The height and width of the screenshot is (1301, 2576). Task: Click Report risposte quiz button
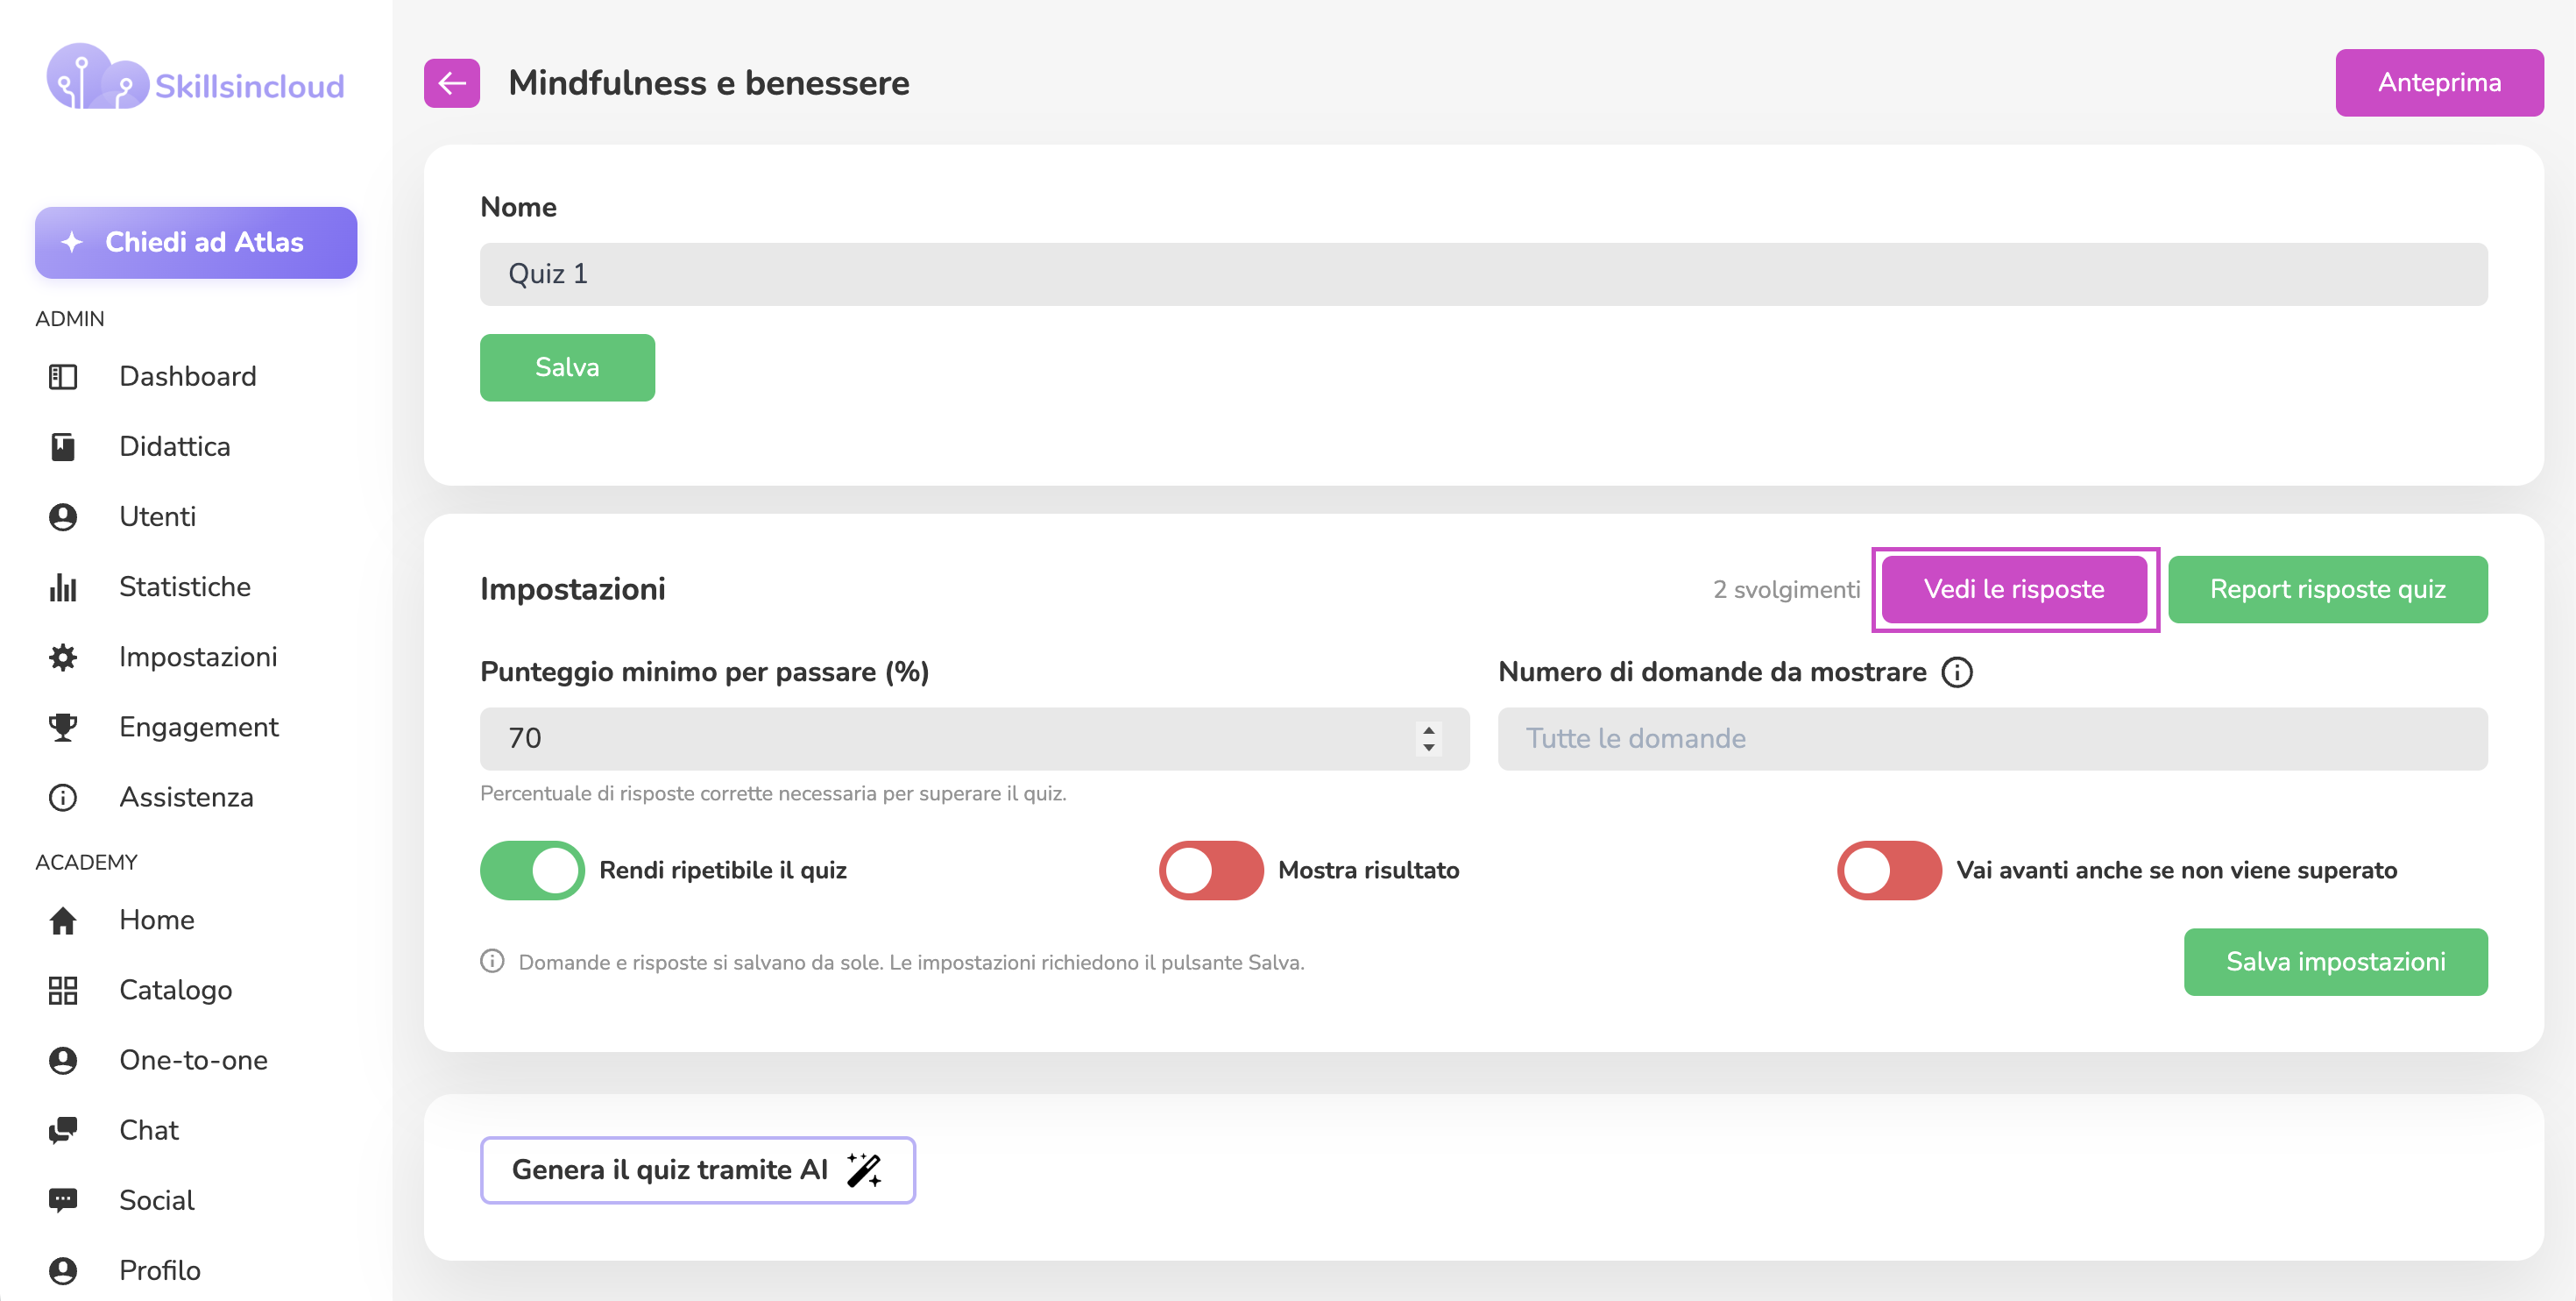(x=2327, y=589)
